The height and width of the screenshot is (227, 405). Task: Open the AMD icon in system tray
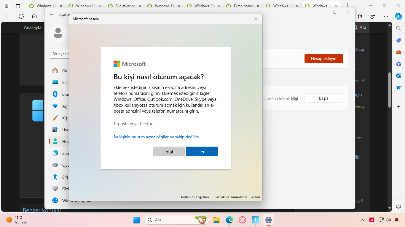pos(371,220)
